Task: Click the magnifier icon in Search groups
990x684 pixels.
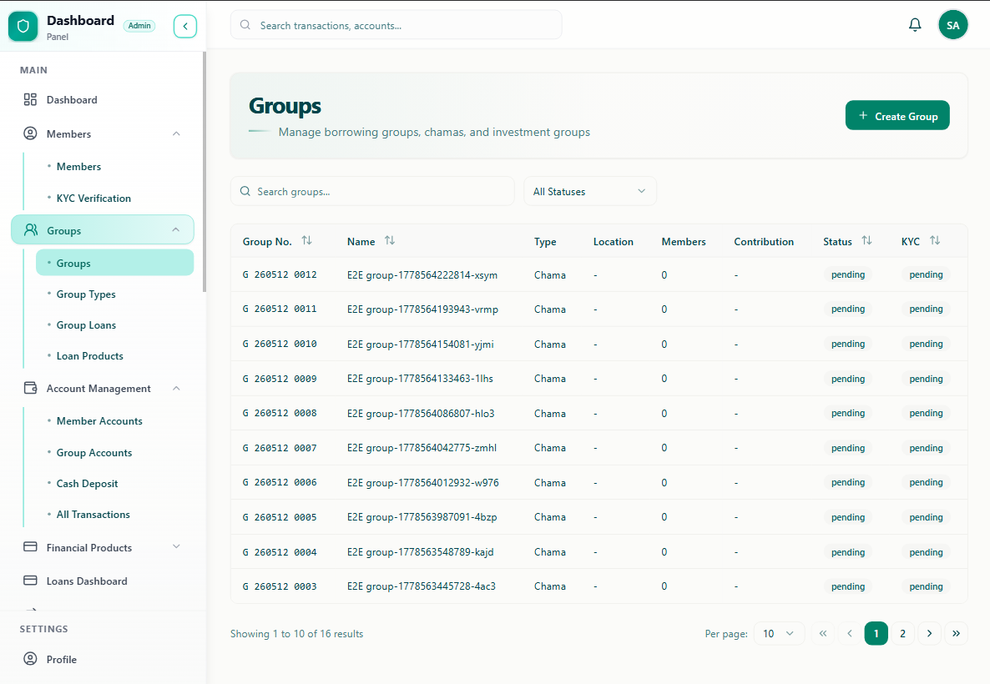Action: 245,191
